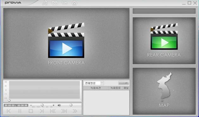This screenshot has width=199, height=117.
Task: Click the Front Camera clapperboard play icon
Action: click(x=66, y=40)
